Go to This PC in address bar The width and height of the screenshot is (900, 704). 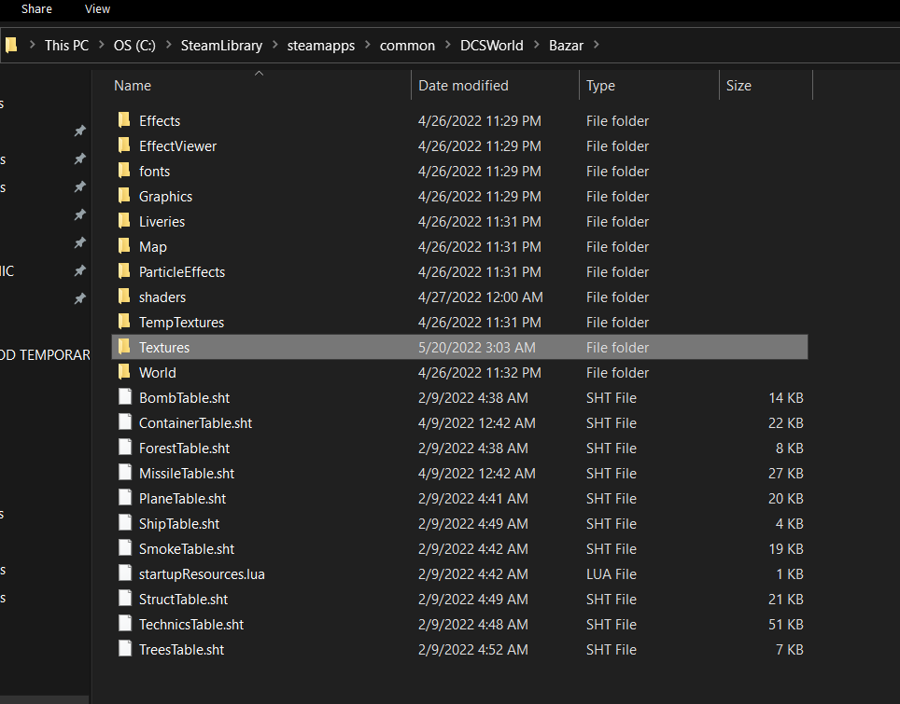(x=66, y=46)
